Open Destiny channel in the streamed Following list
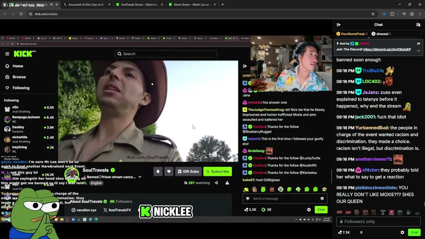The image size is (425, 239). click(x=29, y=129)
